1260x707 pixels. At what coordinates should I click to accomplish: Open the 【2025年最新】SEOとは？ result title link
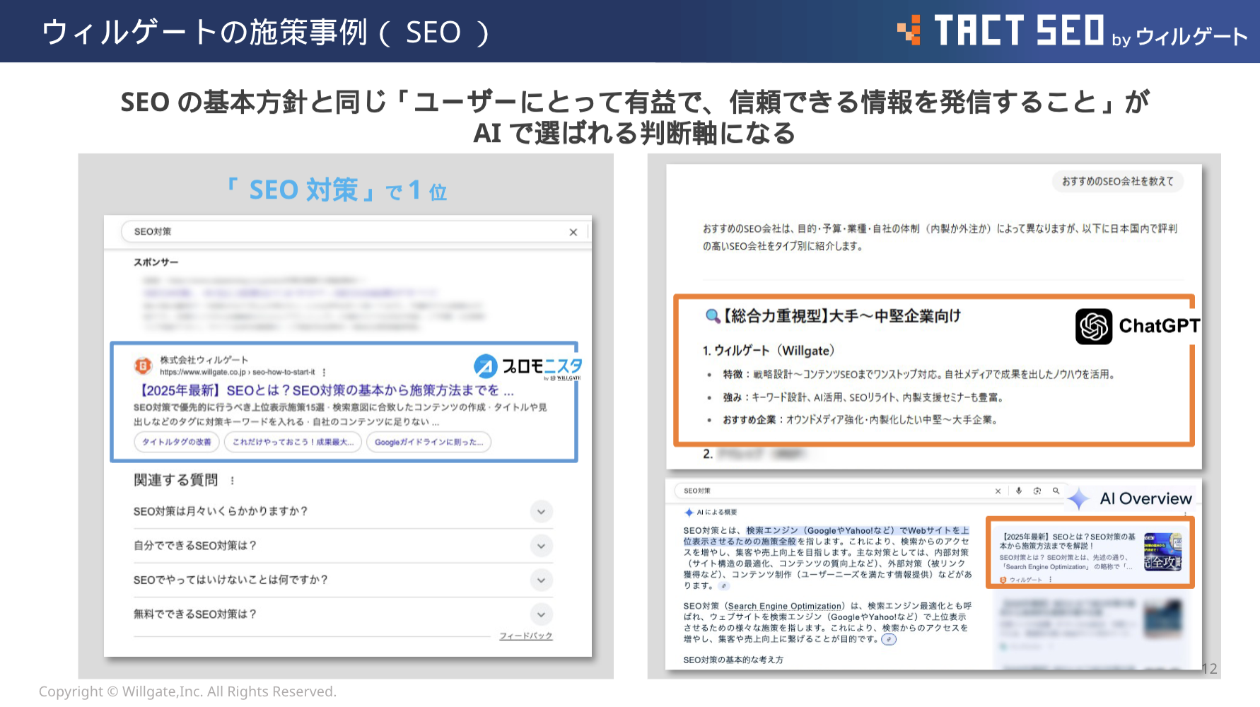(327, 390)
